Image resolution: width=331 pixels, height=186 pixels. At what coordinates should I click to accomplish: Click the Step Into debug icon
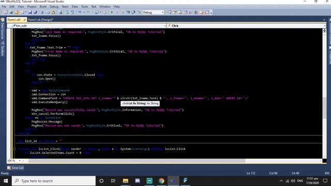pos(128,12)
